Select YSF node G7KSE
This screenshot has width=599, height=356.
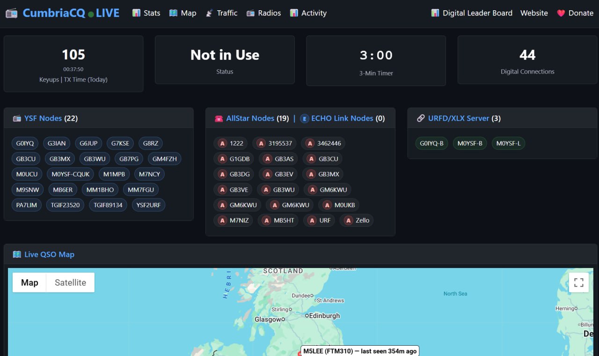pos(120,144)
